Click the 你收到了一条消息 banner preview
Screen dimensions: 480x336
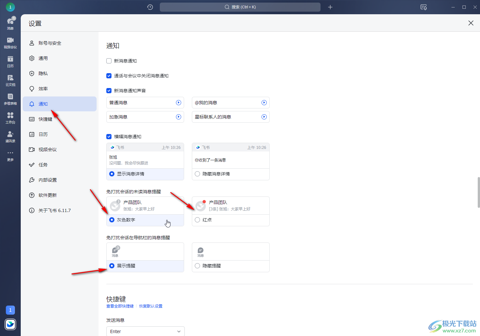231,156
